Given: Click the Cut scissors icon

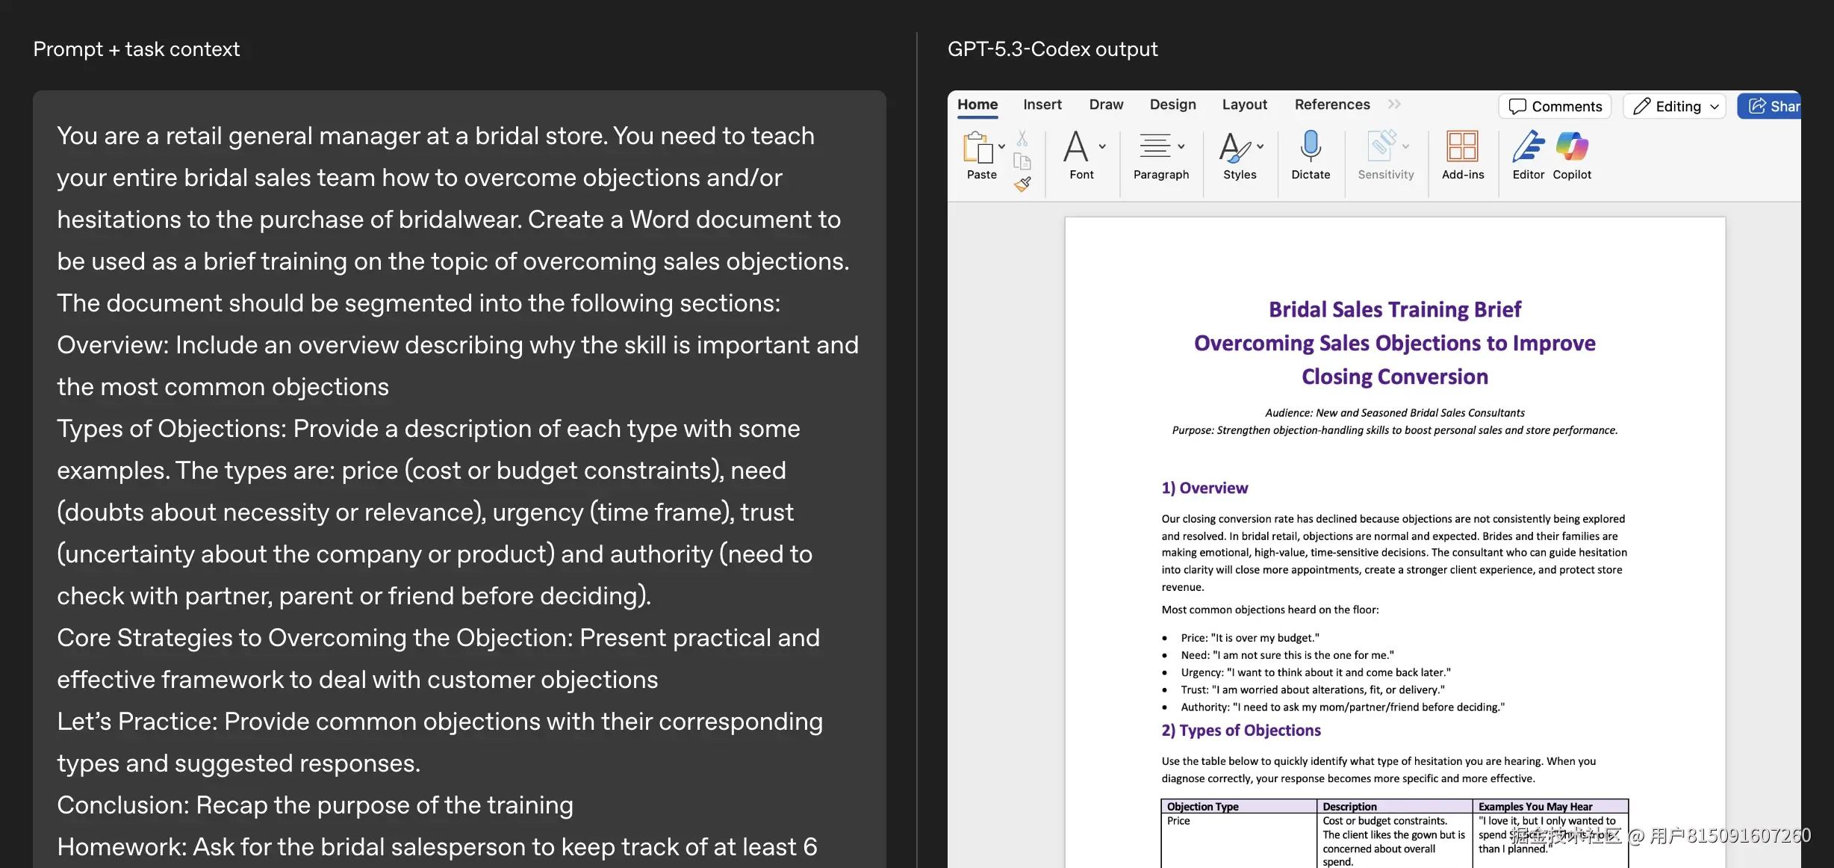Looking at the screenshot, I should click(x=1022, y=139).
